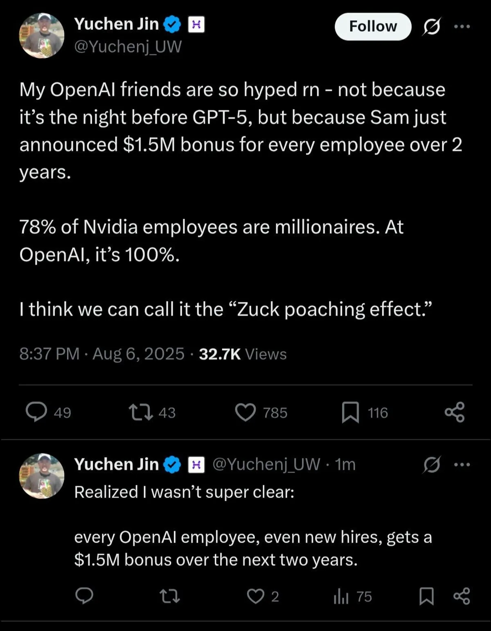The height and width of the screenshot is (631, 491).
Task: Open the @Yuchenj_UW handle link in header
Action: tap(128, 47)
